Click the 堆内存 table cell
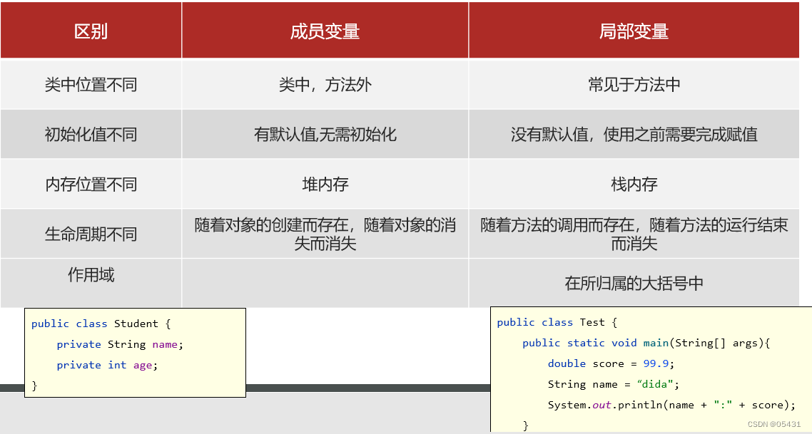Screen dimensions: 812x434 [325, 183]
